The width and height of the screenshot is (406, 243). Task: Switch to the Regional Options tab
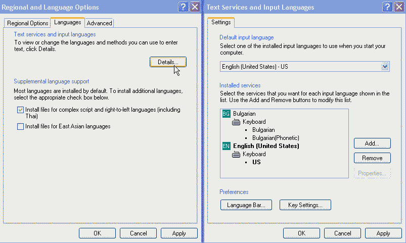27,23
